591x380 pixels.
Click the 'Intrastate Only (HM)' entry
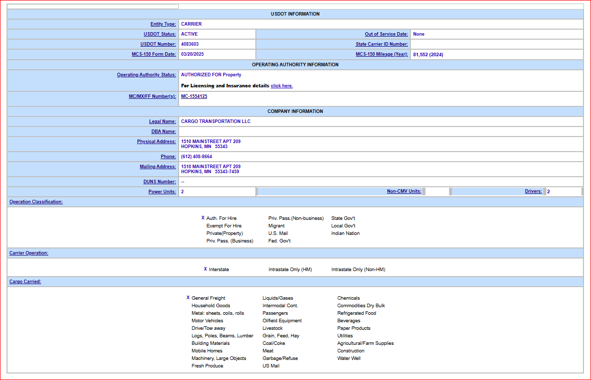point(290,270)
